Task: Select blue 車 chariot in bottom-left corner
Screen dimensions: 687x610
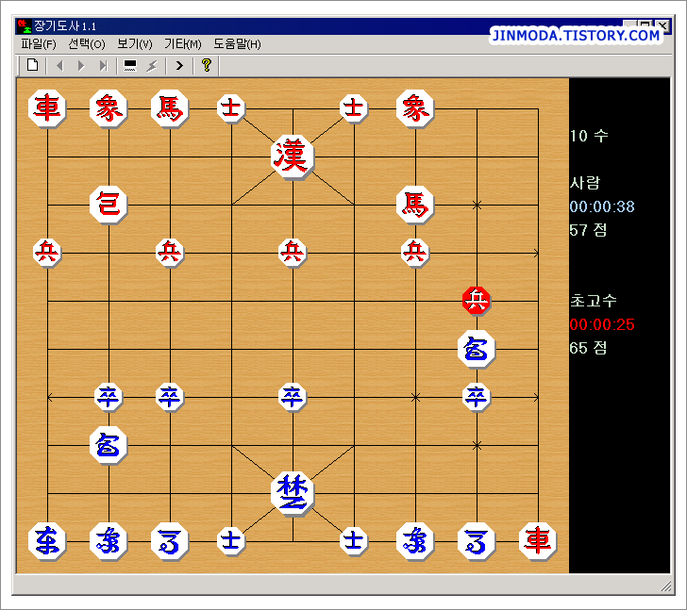Action: click(x=47, y=542)
